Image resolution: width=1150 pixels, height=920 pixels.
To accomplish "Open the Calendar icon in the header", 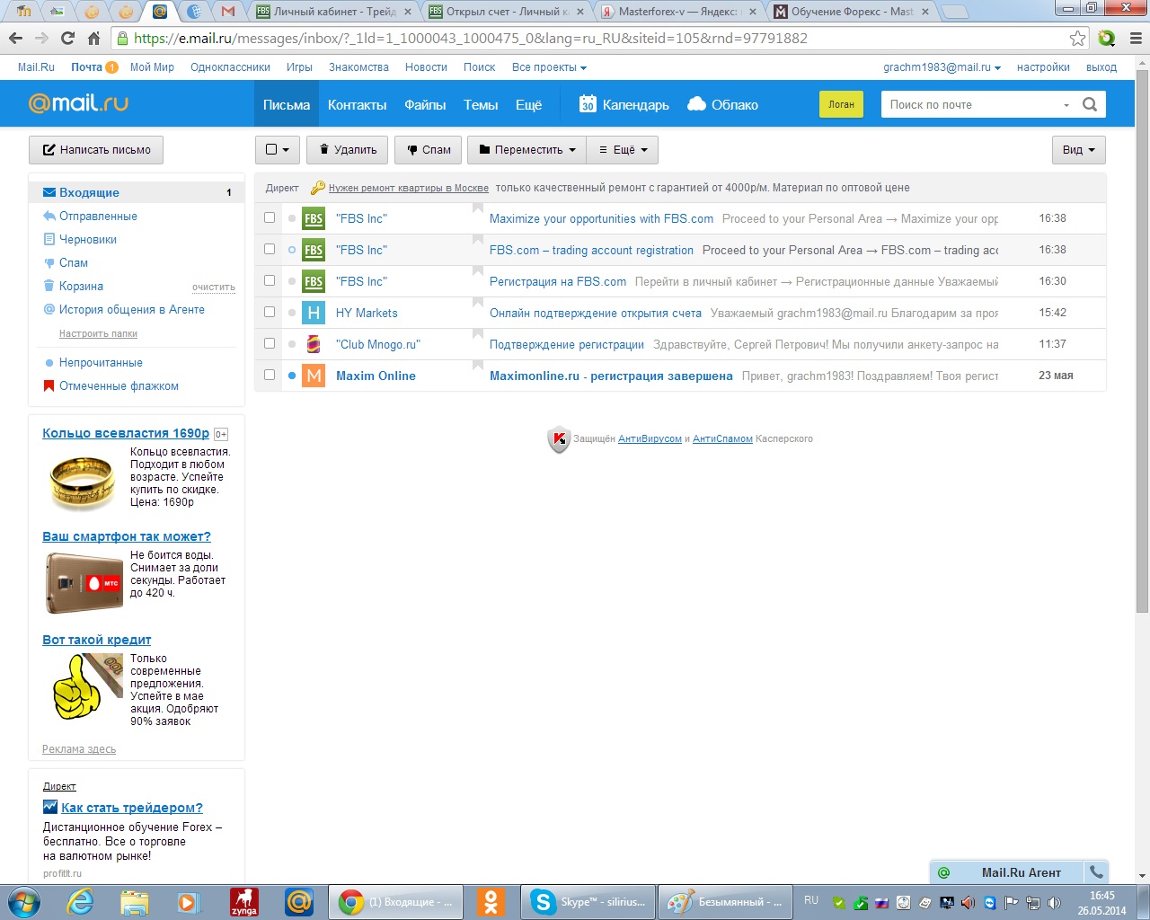I will point(588,104).
